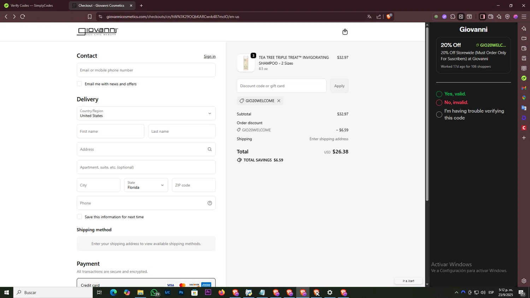The width and height of the screenshot is (530, 298).
Task: Open the browser extensions puzzle icon
Action: tap(453, 17)
